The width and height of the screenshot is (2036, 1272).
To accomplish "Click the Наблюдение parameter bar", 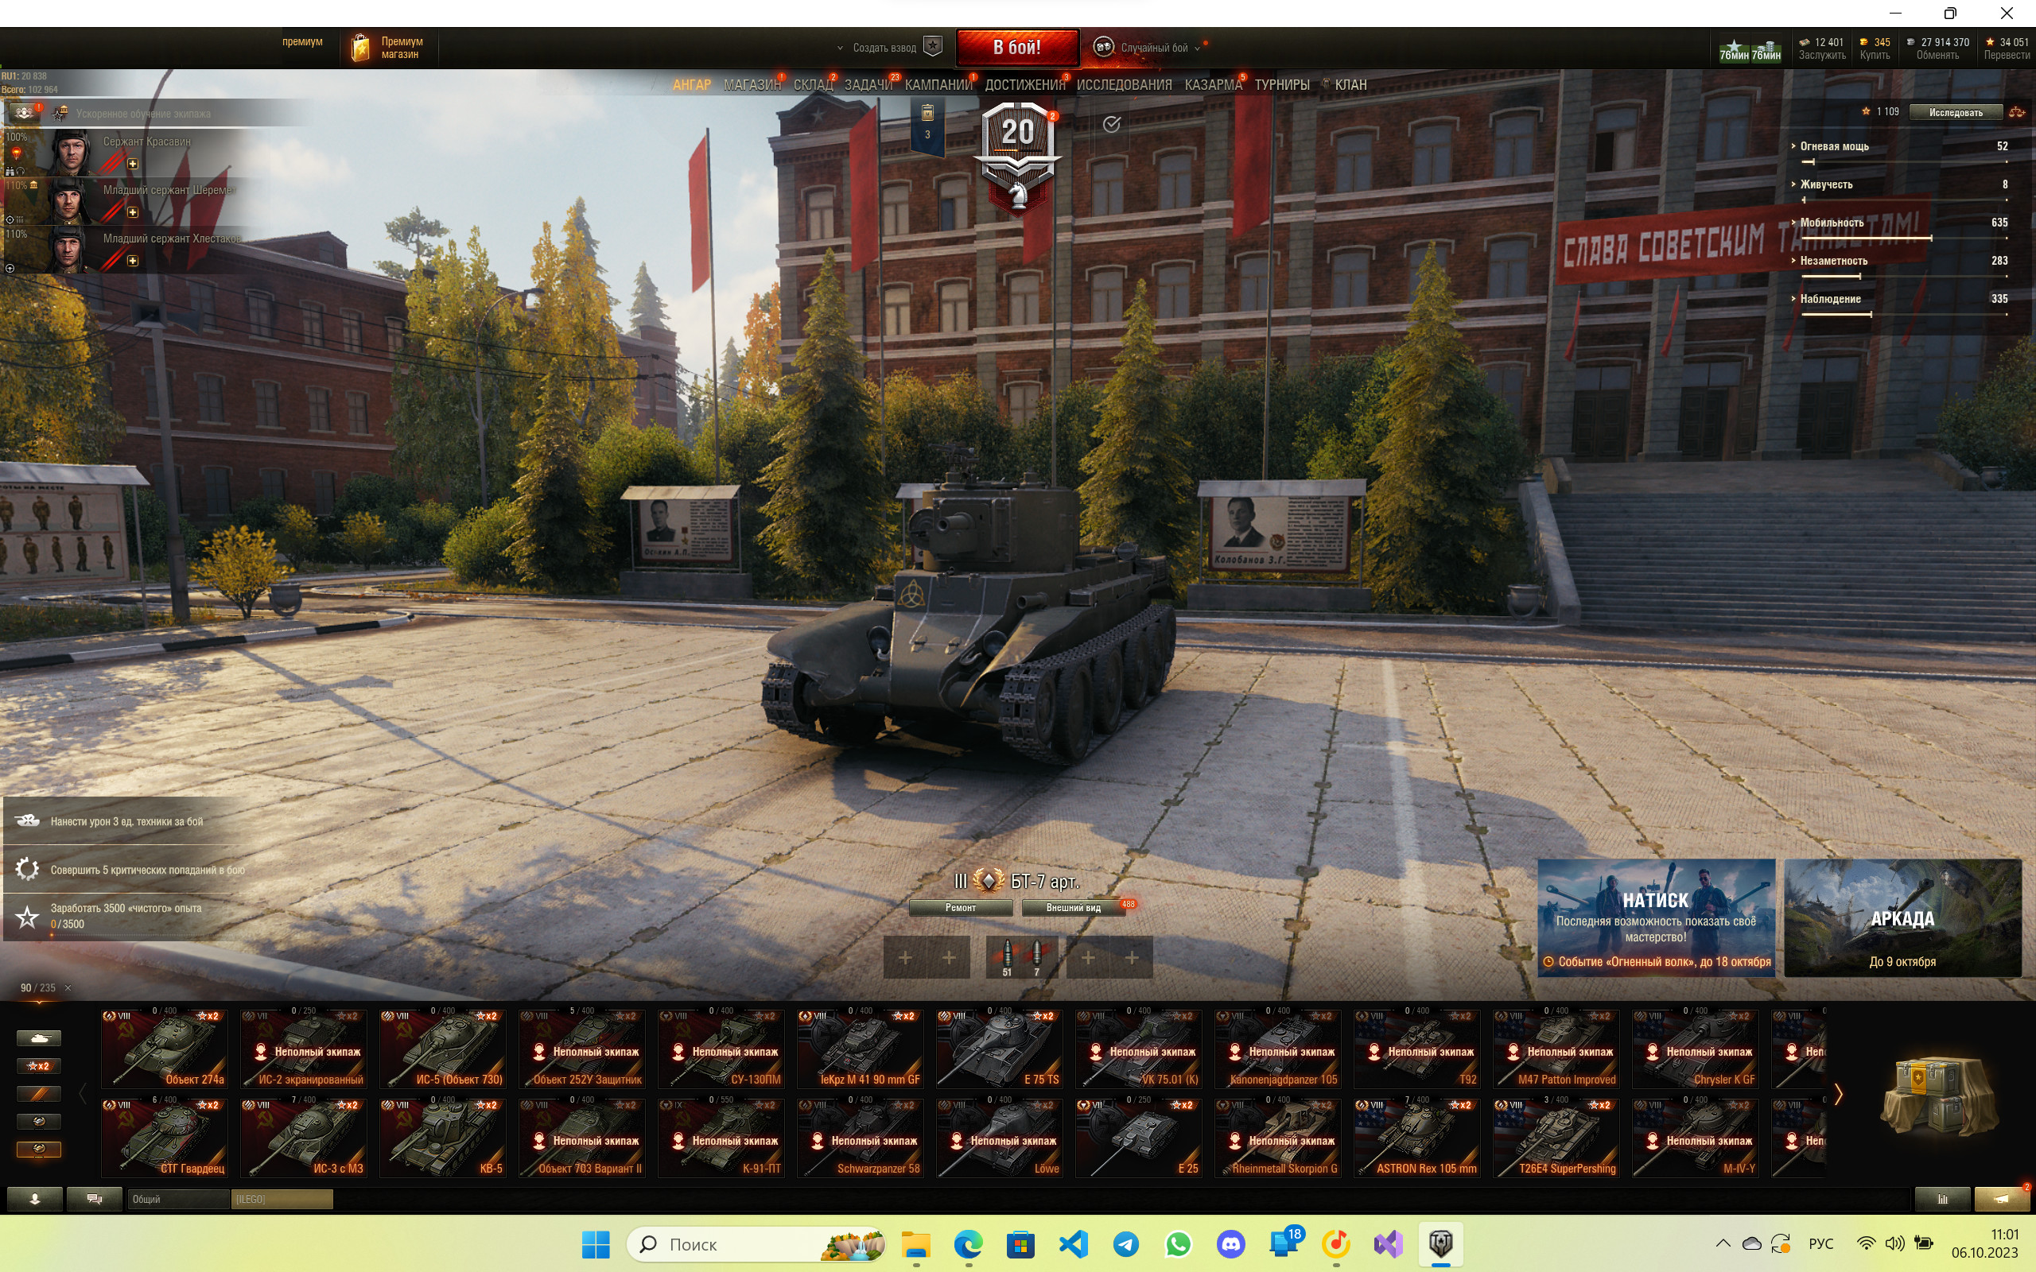I will click(x=1904, y=315).
